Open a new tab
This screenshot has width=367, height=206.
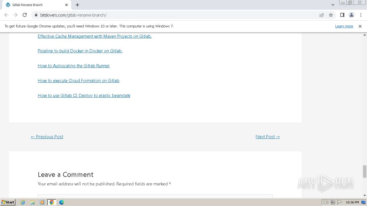(x=77, y=5)
